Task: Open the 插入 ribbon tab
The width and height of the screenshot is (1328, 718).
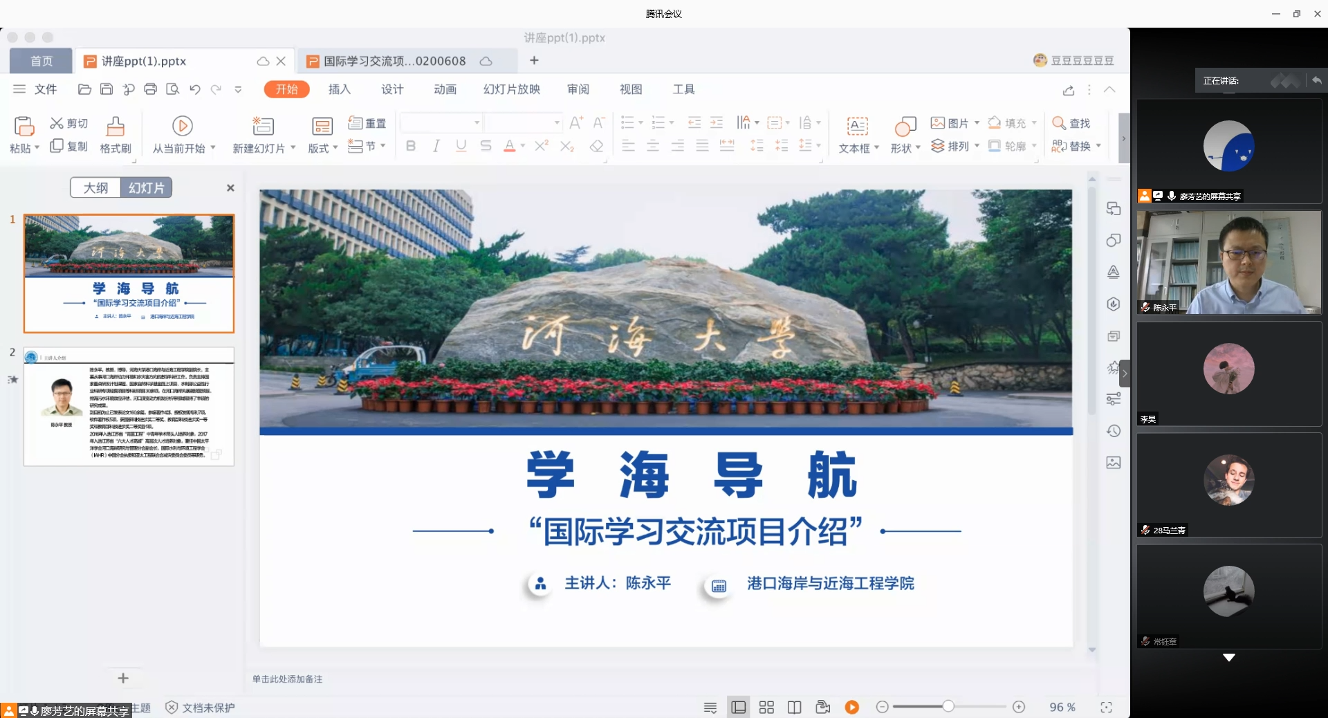Action: (339, 89)
